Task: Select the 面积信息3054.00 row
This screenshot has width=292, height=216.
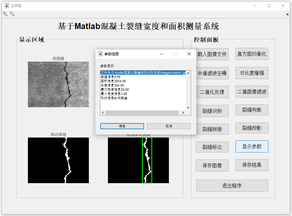Action: pos(143,81)
